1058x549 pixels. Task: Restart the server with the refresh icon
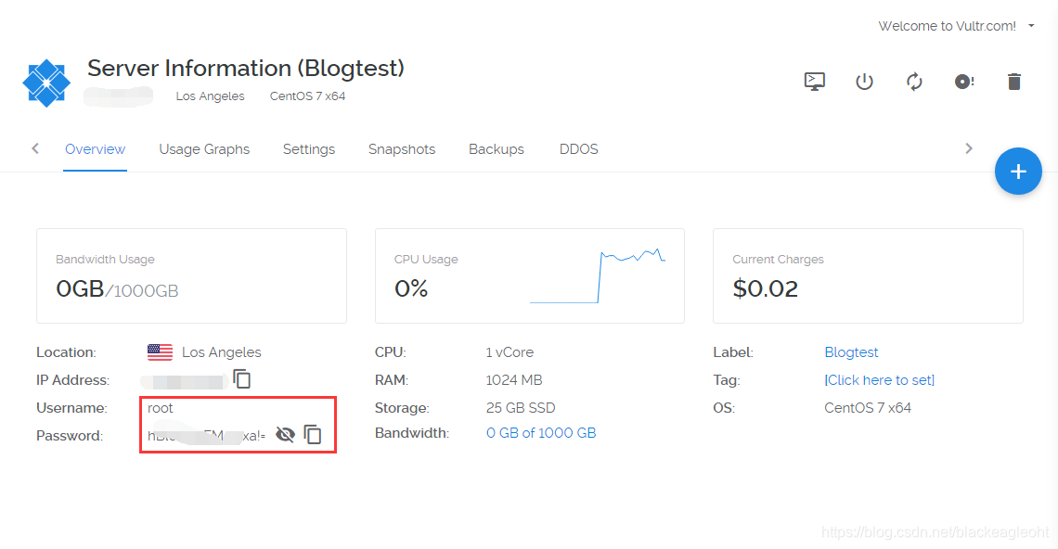tap(914, 82)
